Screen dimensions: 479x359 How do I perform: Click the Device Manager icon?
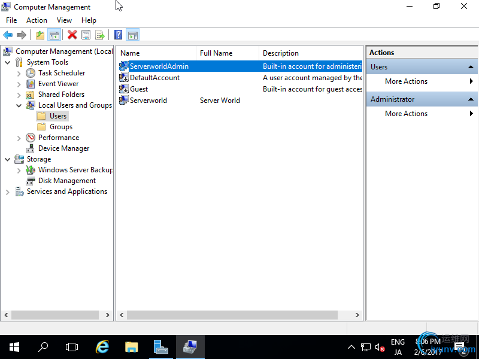pyautogui.click(x=31, y=148)
